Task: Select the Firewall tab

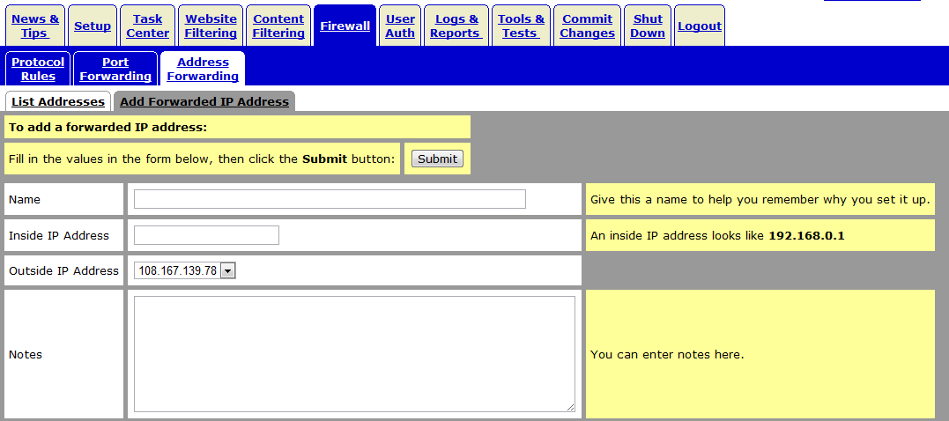Action: (345, 26)
